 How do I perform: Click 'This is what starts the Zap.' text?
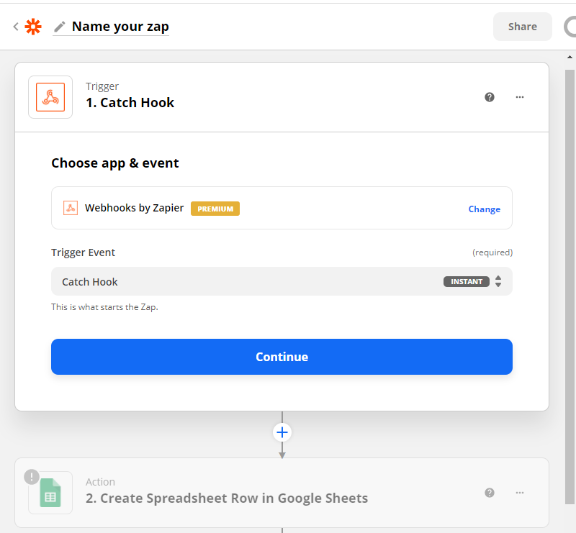point(104,307)
